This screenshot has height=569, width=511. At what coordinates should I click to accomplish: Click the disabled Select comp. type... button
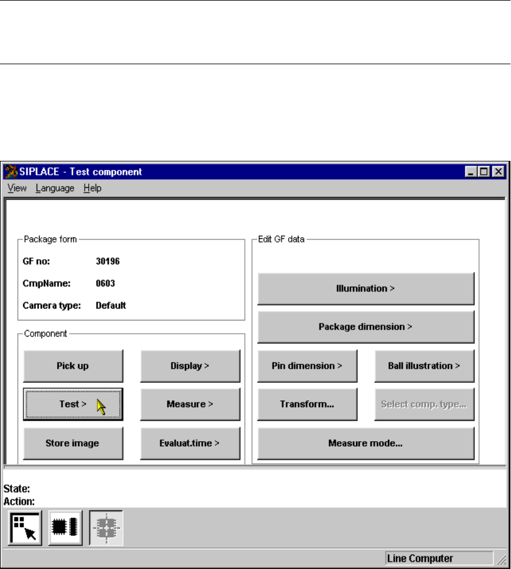coord(425,405)
